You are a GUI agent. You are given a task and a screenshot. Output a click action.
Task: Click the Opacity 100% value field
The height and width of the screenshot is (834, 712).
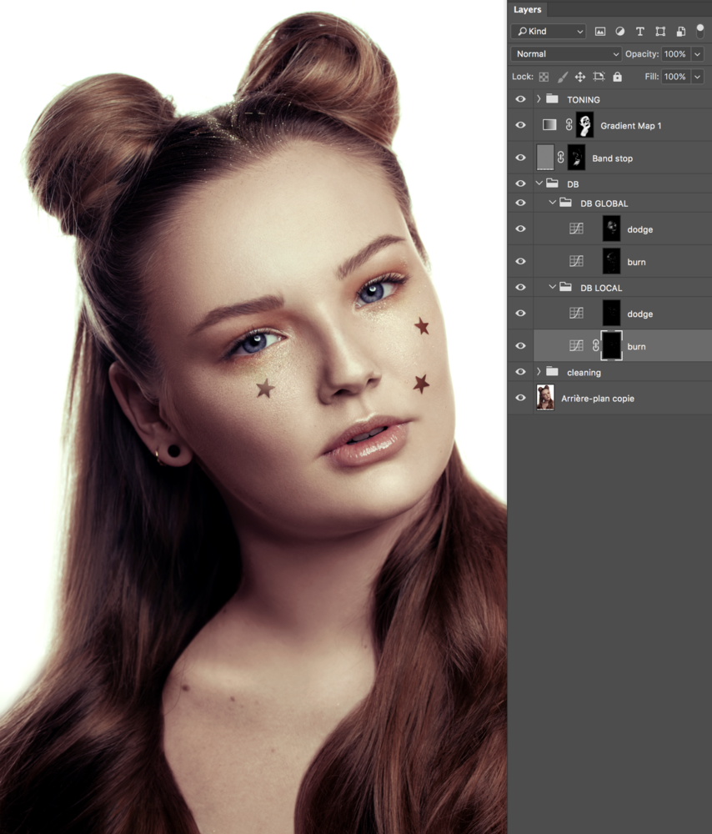(x=675, y=53)
